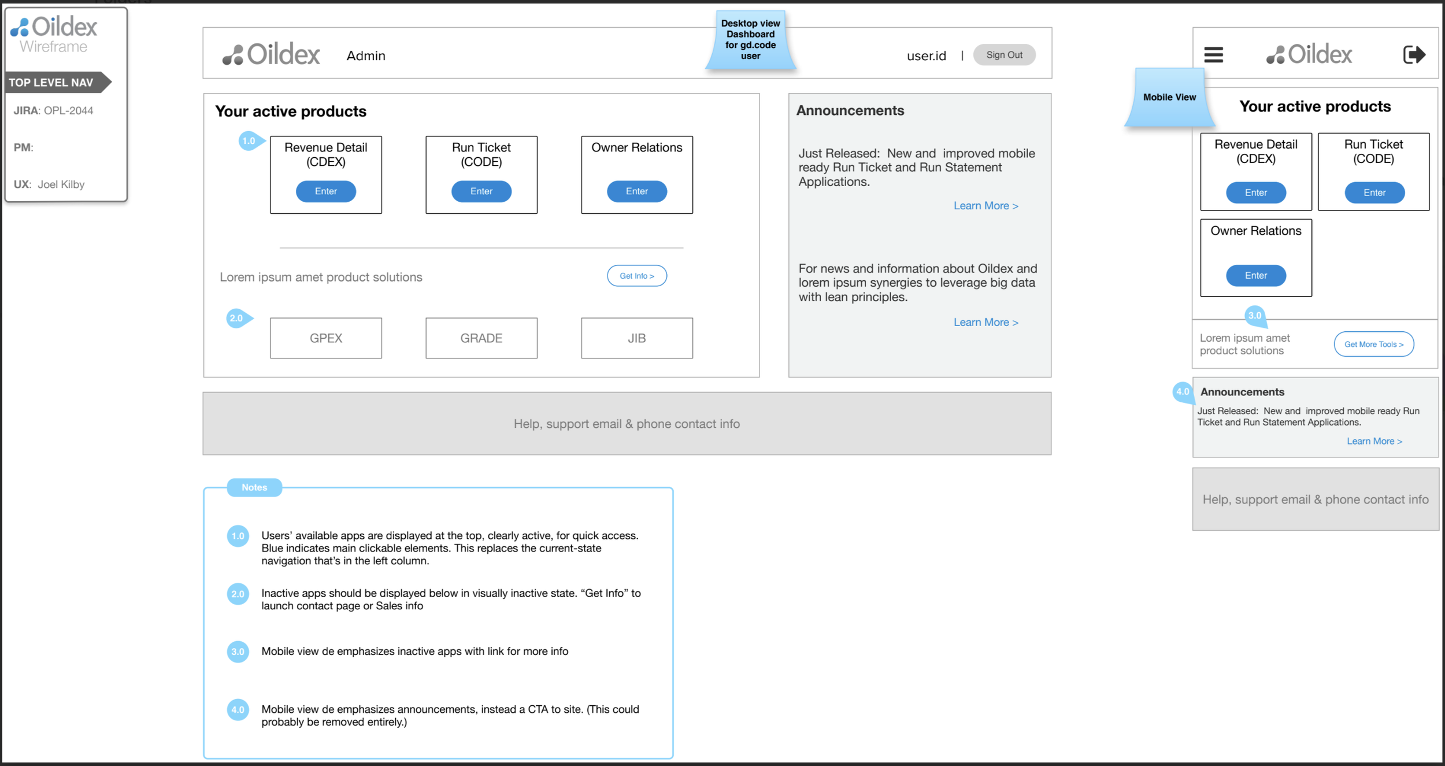
Task: Open Learn More > under Oildex news
Action: (x=985, y=322)
